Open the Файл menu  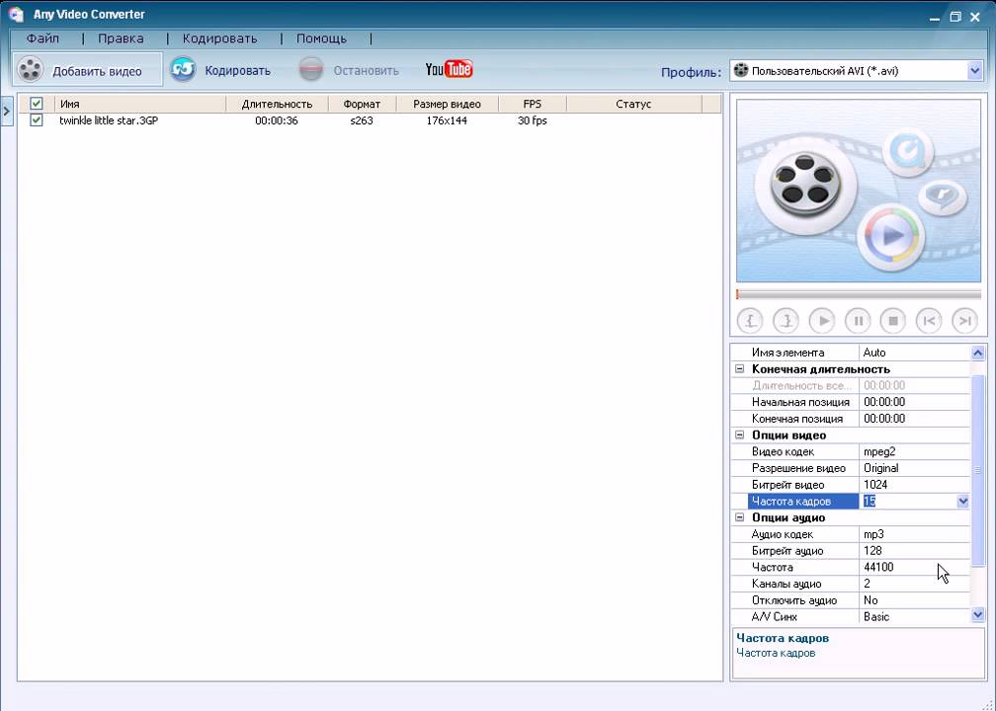pos(42,39)
